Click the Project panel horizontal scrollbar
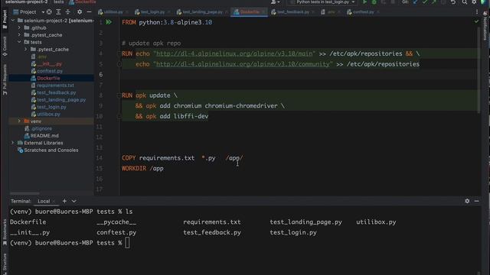The width and height of the screenshot is (490, 275). (24, 193)
